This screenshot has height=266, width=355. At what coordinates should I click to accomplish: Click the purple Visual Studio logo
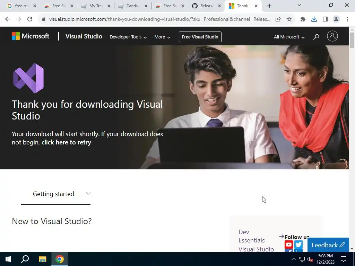pos(28,78)
